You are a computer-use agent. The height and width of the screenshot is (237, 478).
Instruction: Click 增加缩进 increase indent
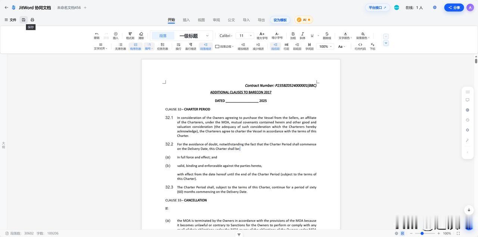click(x=243, y=46)
